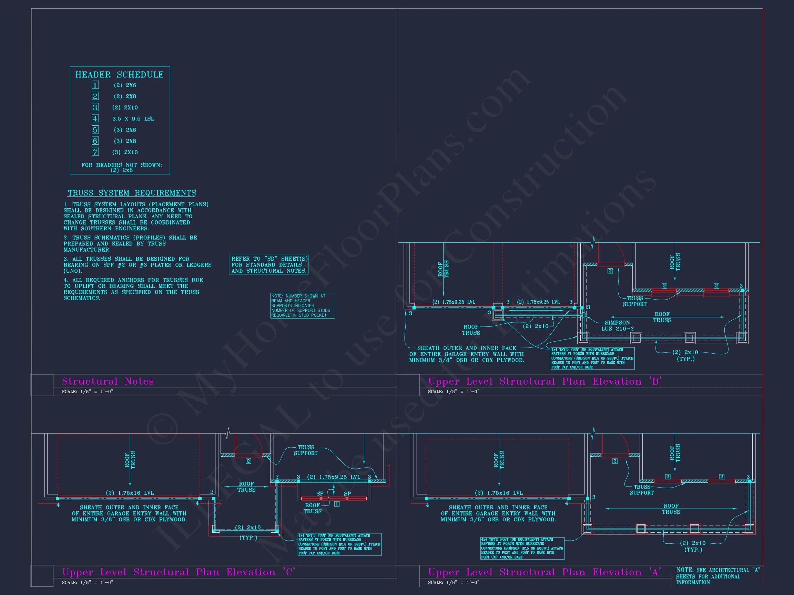Click header schedule marker number 7
Image resolution: width=794 pixels, height=595 pixels.
pyautogui.click(x=95, y=152)
